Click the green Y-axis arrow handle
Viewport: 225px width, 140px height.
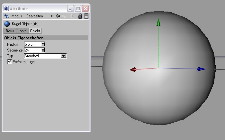pyautogui.click(x=158, y=22)
